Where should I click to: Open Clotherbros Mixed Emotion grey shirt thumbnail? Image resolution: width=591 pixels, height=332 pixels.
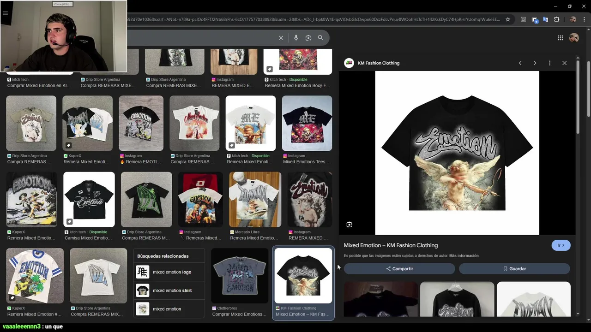[240, 276]
